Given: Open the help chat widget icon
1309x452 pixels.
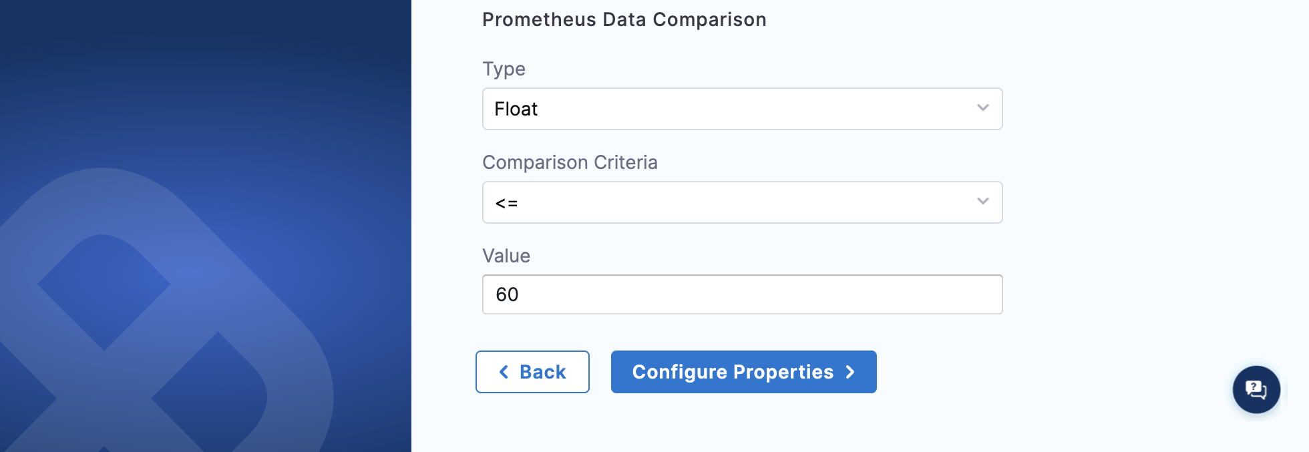Looking at the screenshot, I should pos(1256,389).
